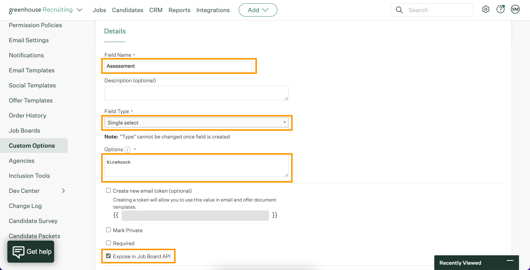Select Custom Options in the sidebar

click(34, 145)
